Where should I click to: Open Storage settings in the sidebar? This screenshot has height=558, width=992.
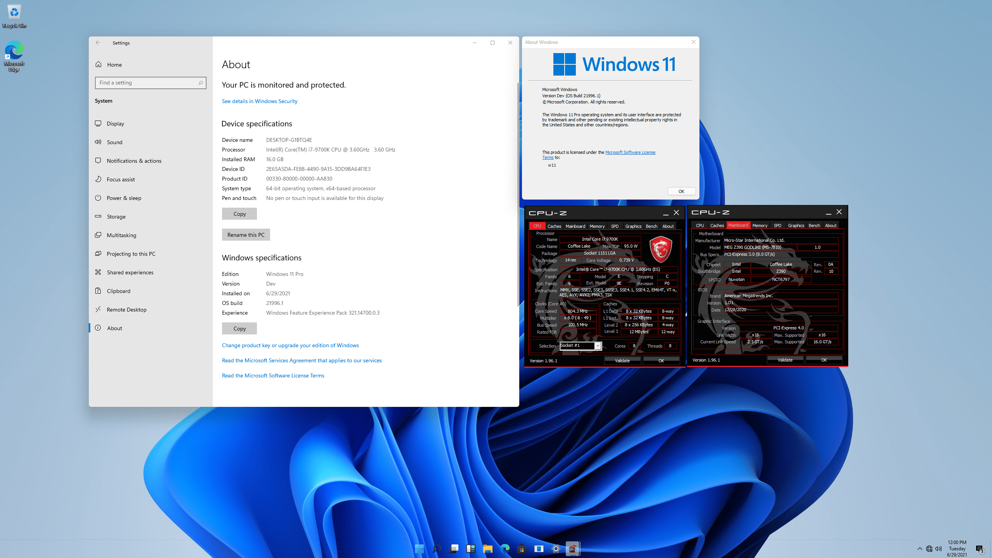(x=116, y=216)
